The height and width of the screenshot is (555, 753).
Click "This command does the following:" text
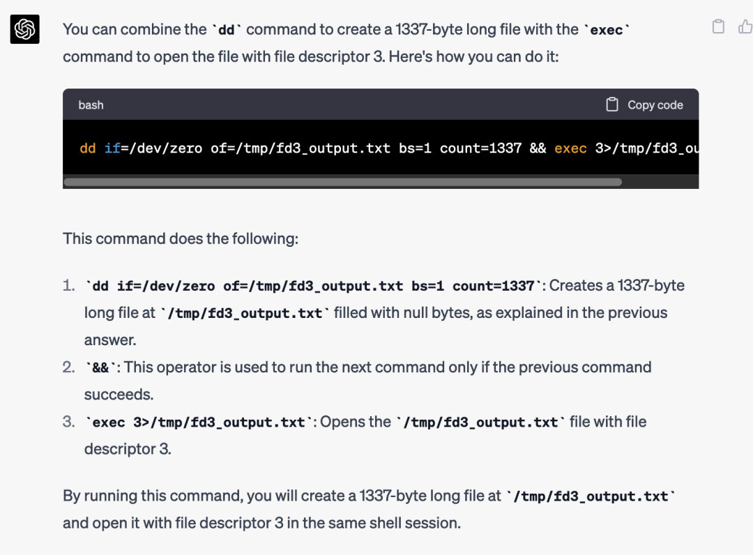point(181,238)
